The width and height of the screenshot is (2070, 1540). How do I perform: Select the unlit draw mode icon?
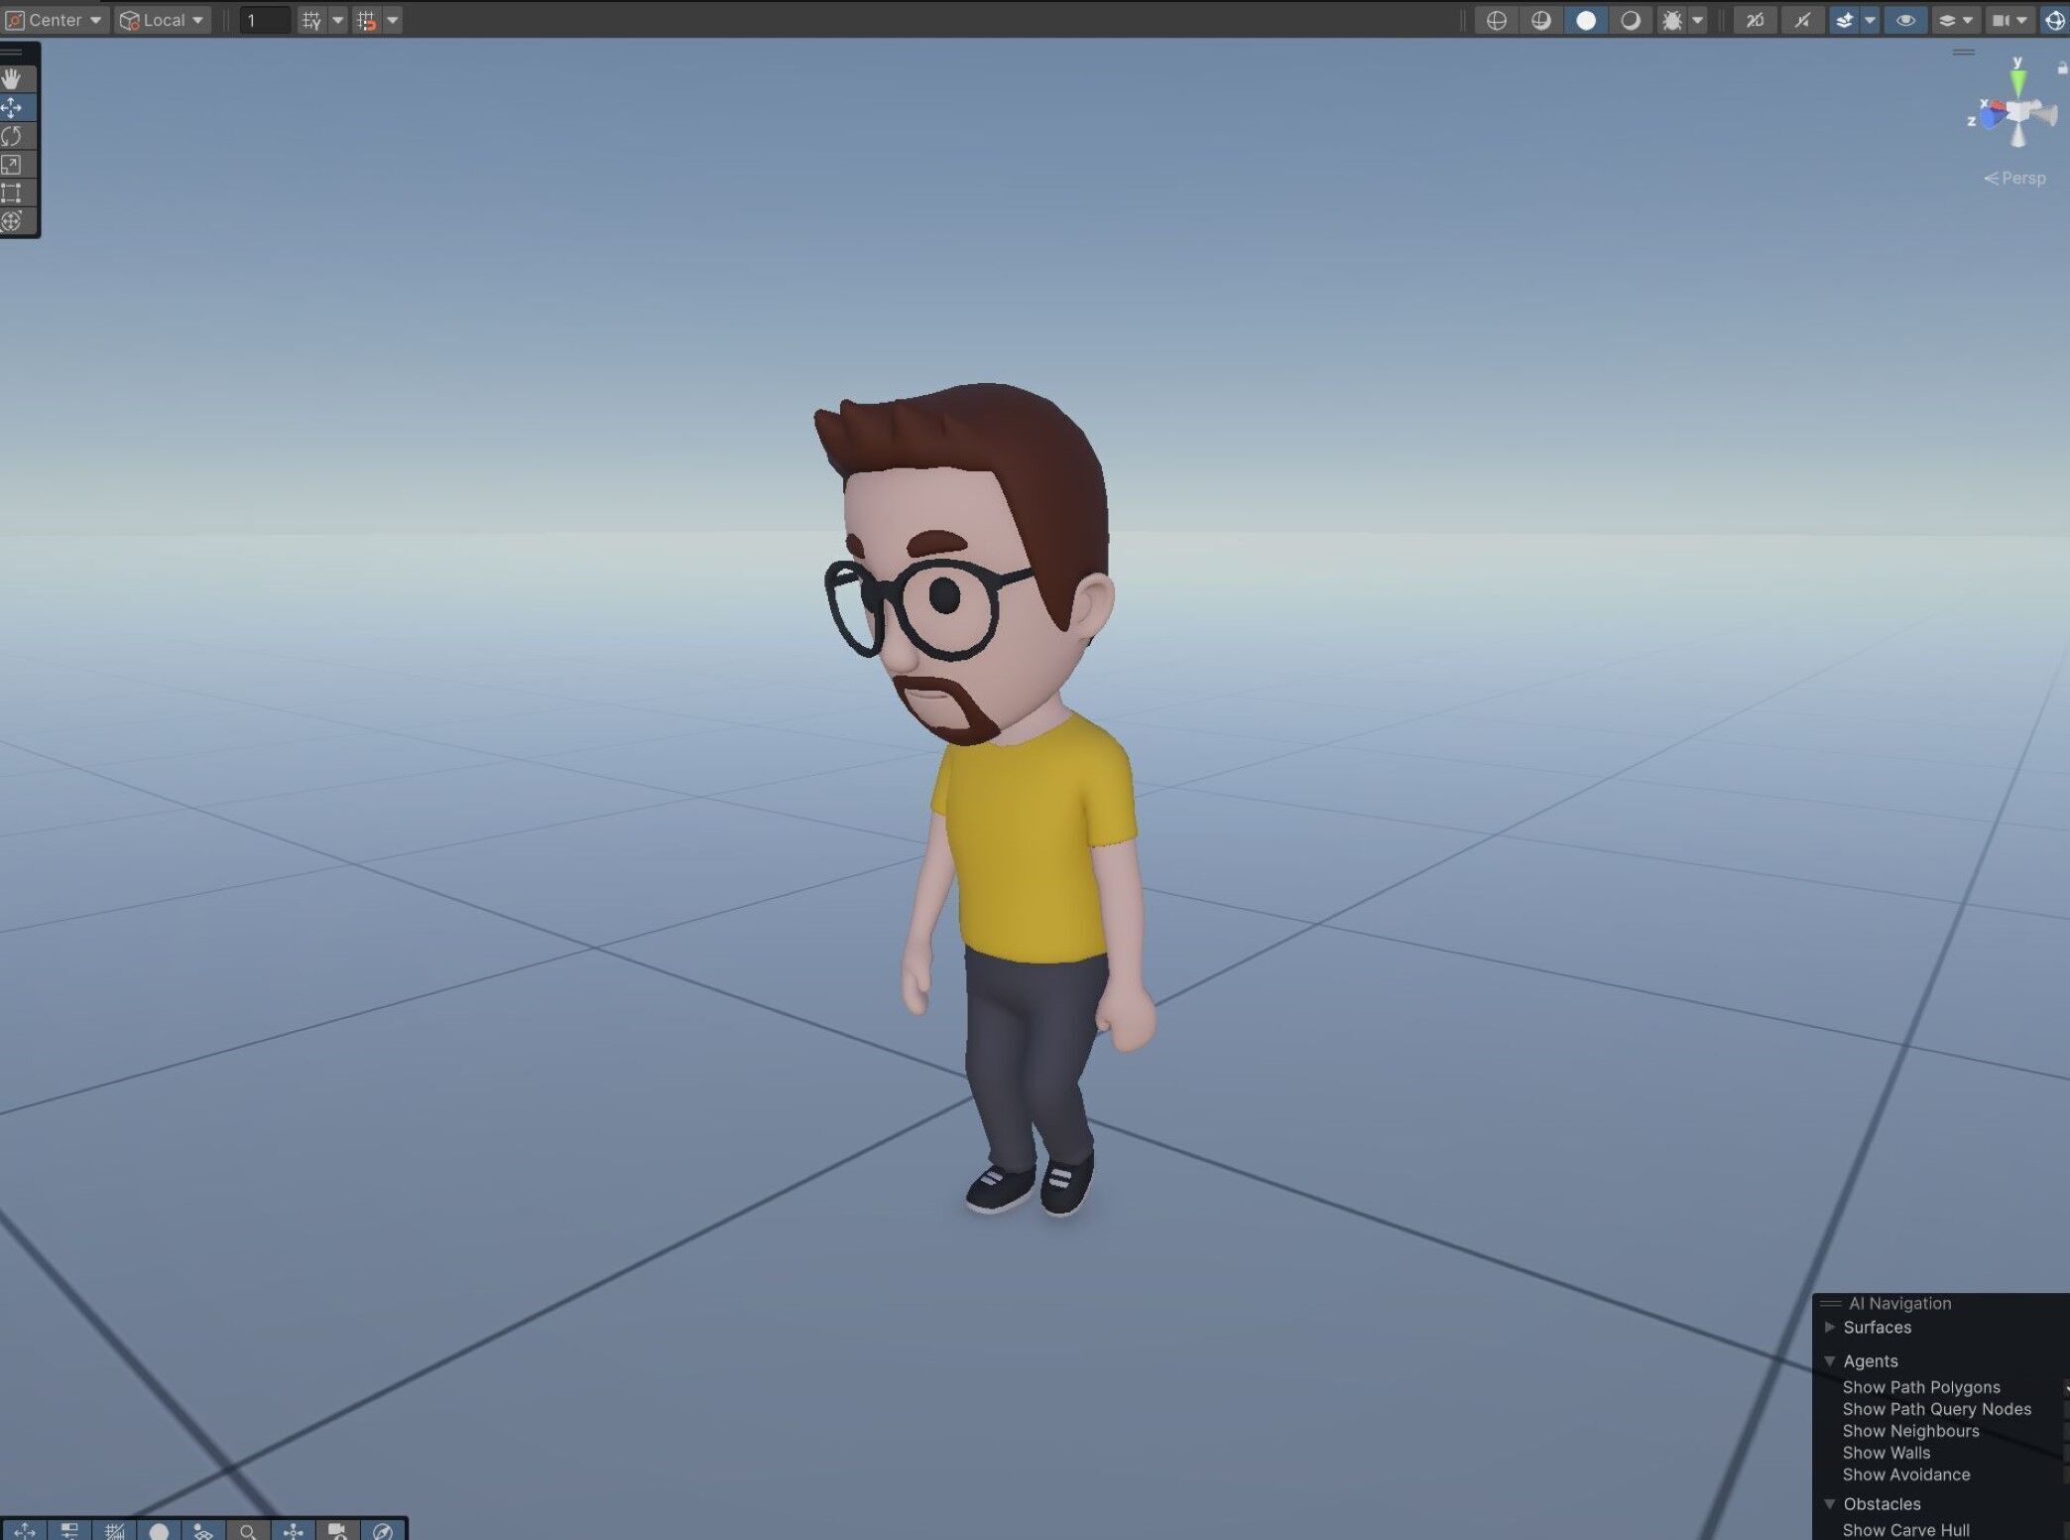[x=1631, y=20]
